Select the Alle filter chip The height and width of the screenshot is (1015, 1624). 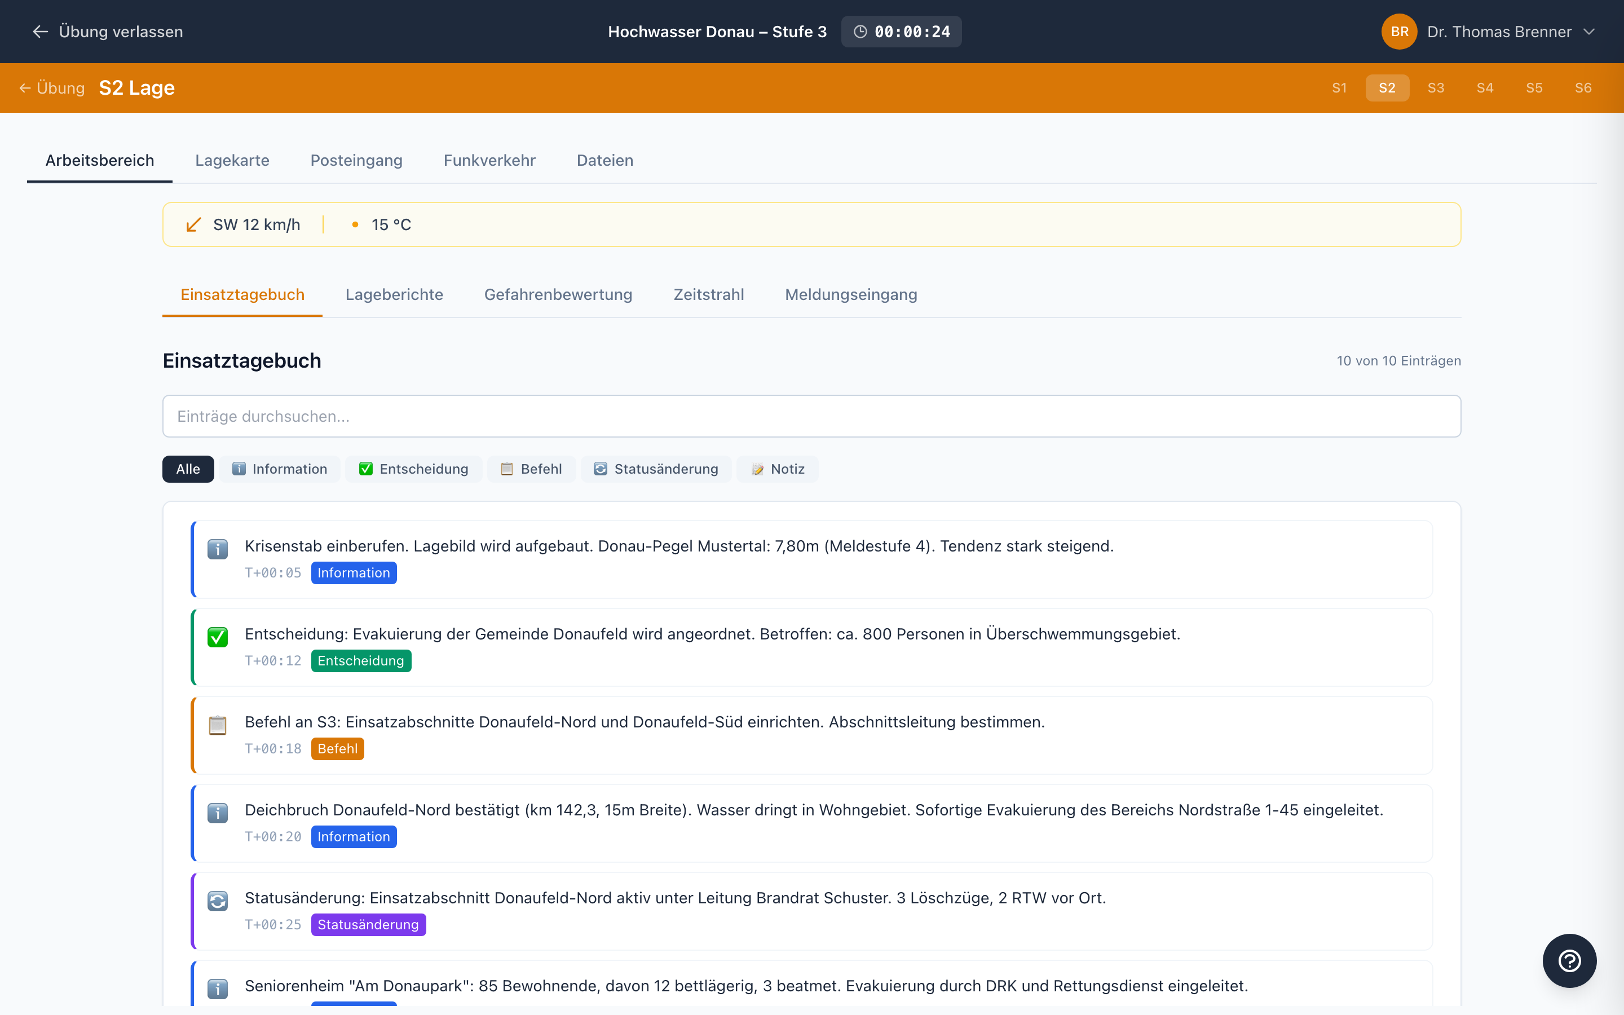click(x=188, y=469)
